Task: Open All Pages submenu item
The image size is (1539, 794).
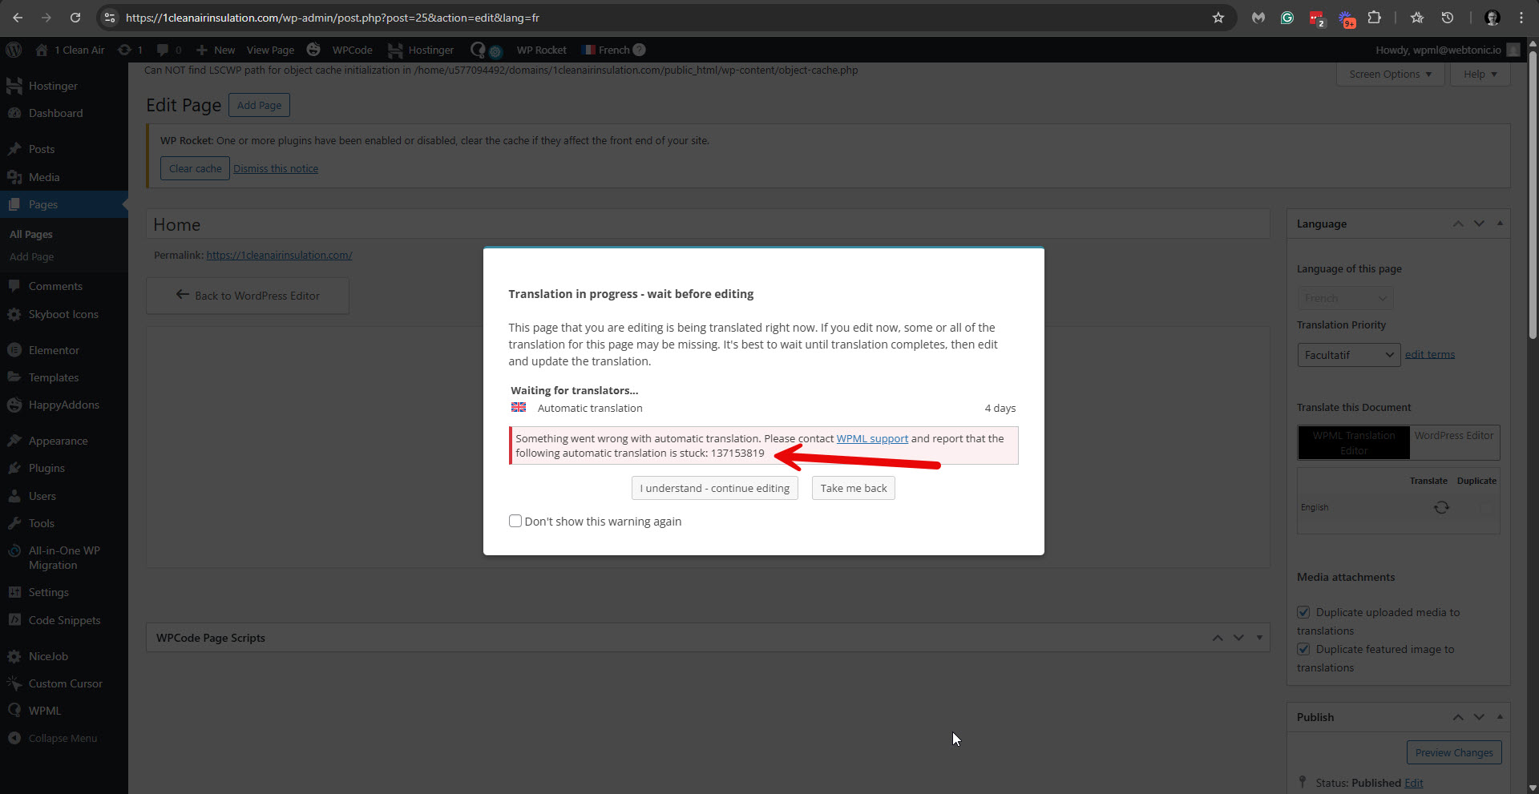Action: (31, 234)
